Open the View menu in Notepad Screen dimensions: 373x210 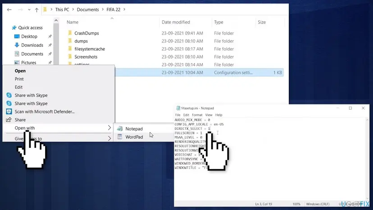click(x=209, y=115)
